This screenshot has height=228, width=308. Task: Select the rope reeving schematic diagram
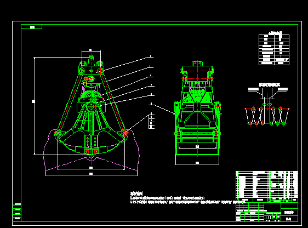point(267,107)
